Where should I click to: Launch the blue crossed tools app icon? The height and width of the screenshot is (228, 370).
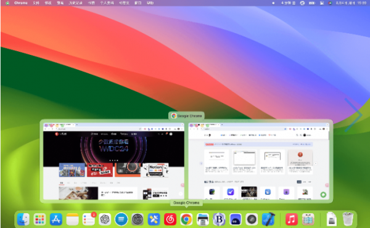[154, 219]
